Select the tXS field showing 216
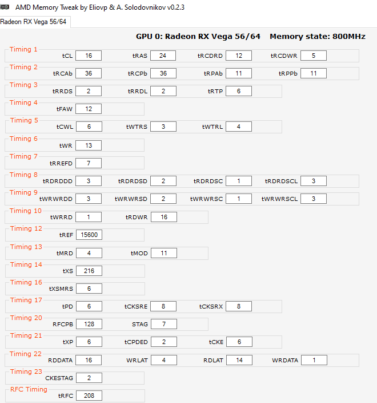Screen dimensions: 377x403 pos(89,271)
